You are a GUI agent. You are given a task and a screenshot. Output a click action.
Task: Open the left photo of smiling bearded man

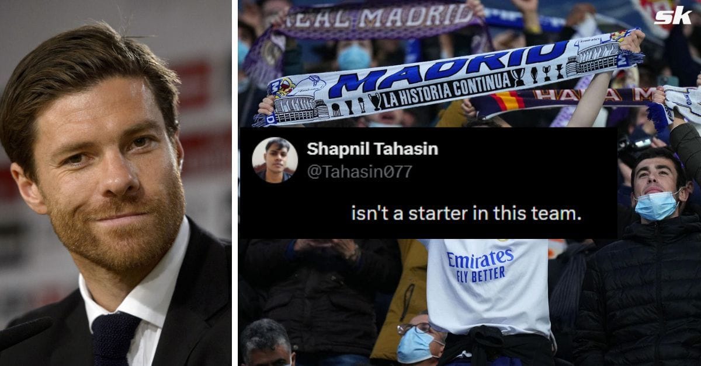116,183
